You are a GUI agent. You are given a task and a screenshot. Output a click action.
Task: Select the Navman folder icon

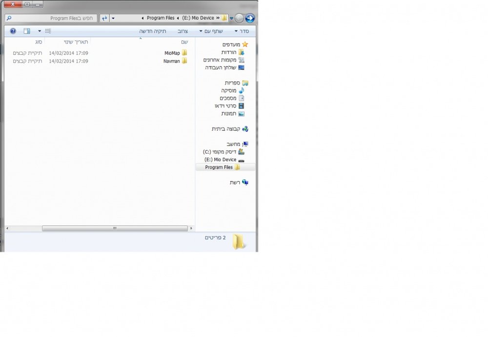[184, 61]
